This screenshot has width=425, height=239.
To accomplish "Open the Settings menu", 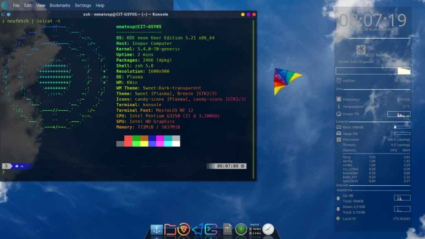I will (x=83, y=5).
